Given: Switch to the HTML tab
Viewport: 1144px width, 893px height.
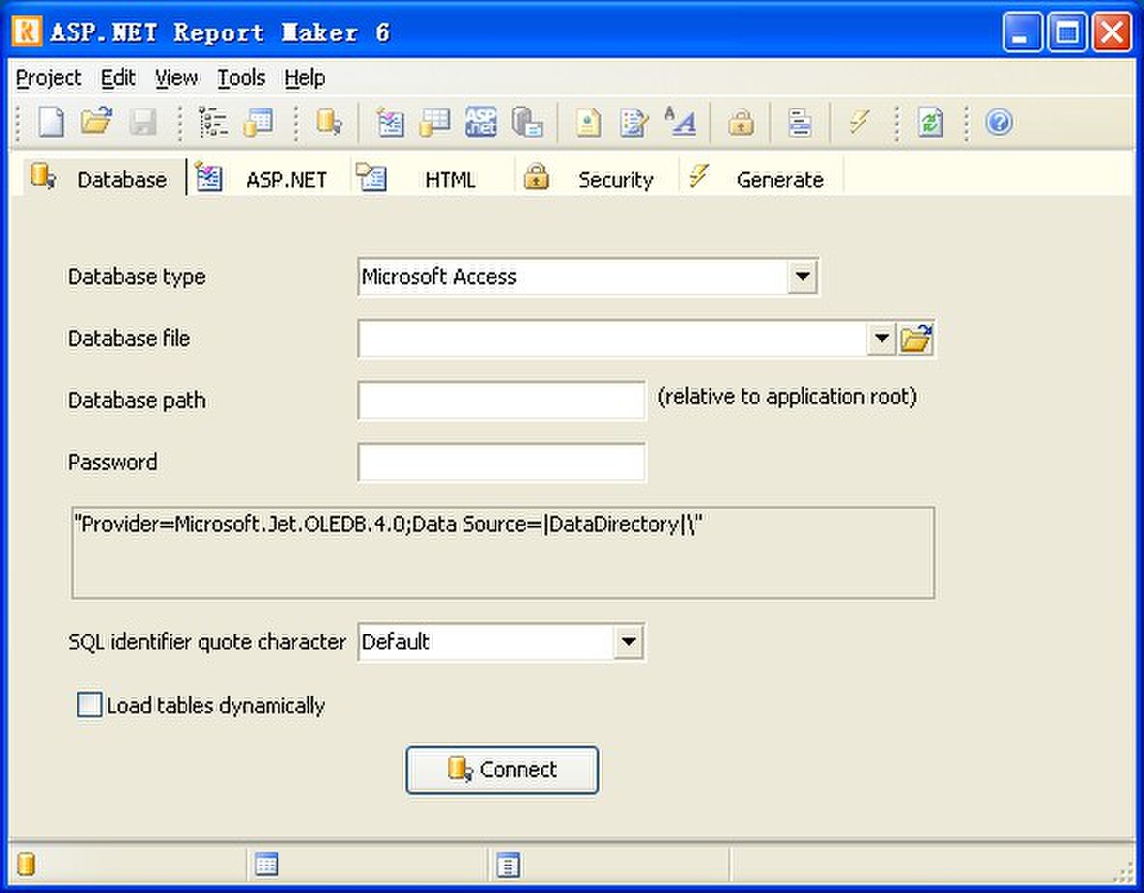Looking at the screenshot, I should (434, 178).
